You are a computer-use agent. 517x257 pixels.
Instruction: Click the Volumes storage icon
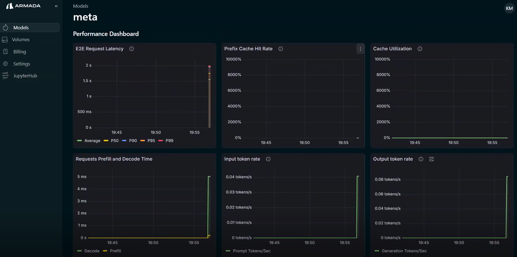(x=5, y=40)
